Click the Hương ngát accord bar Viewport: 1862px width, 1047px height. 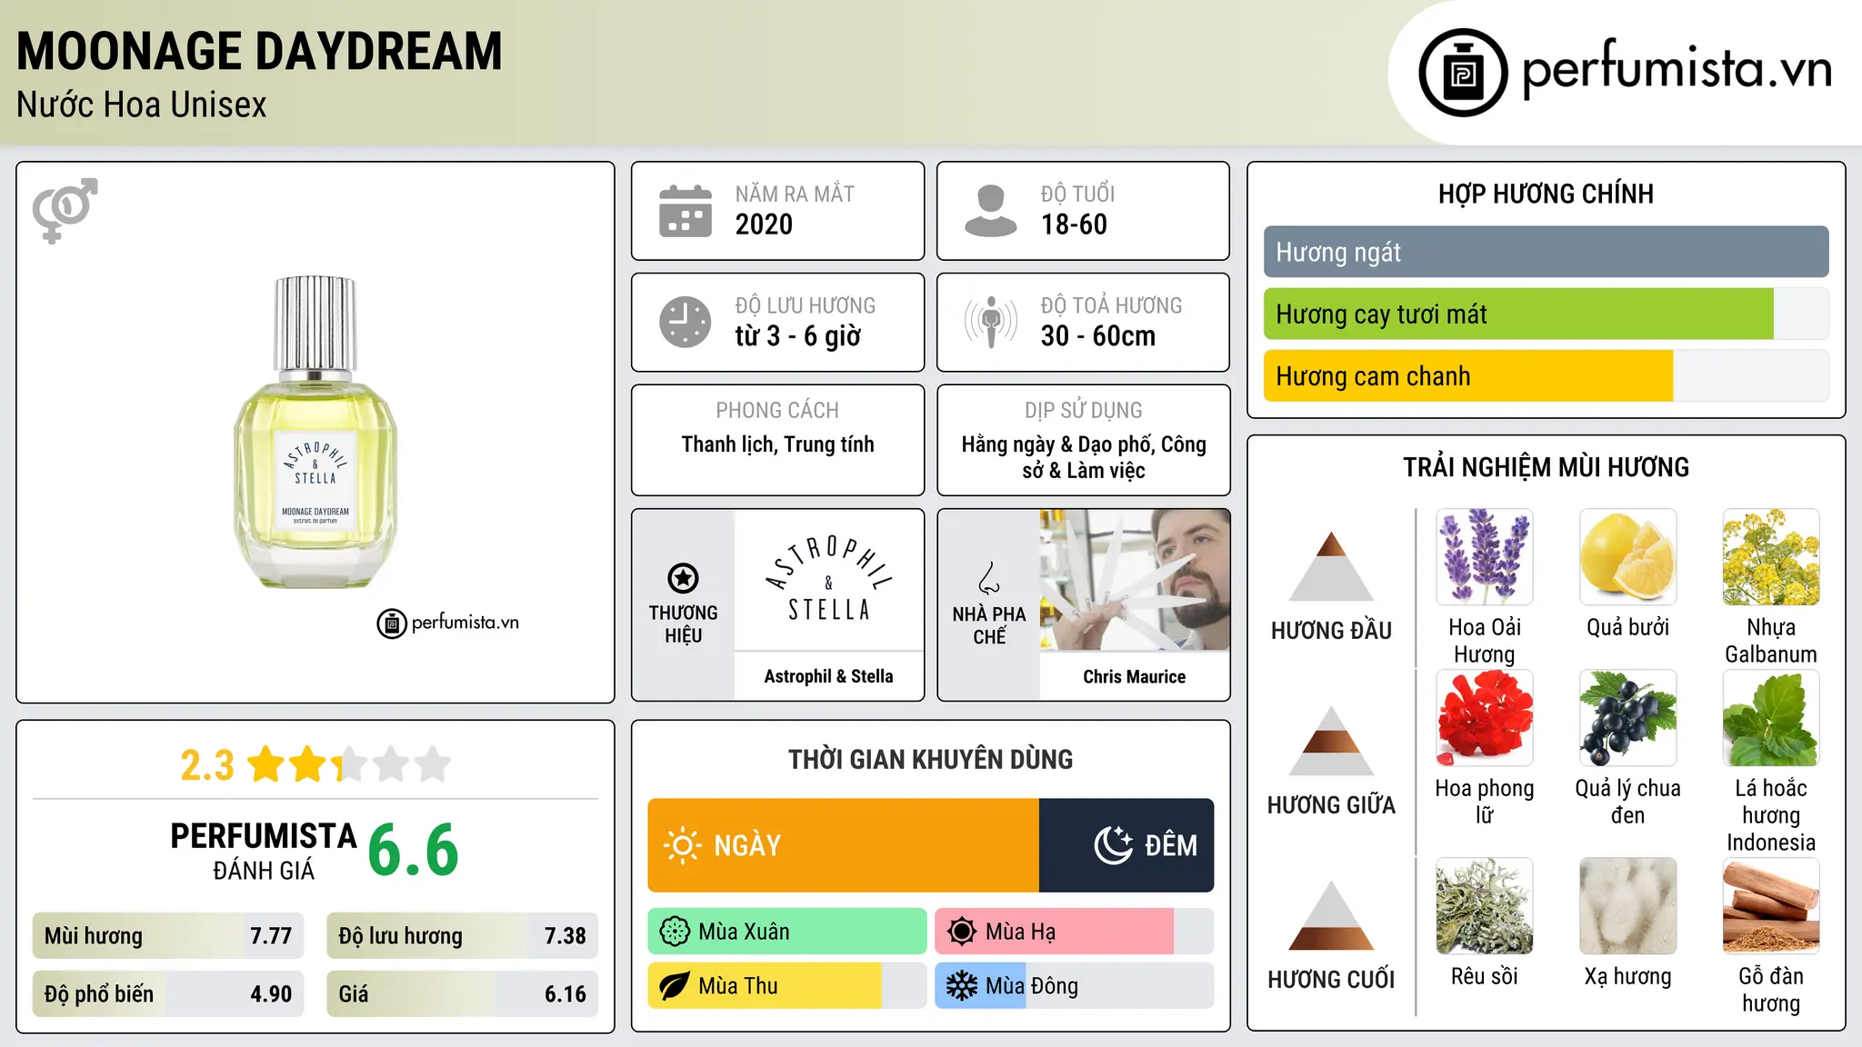(x=1546, y=252)
